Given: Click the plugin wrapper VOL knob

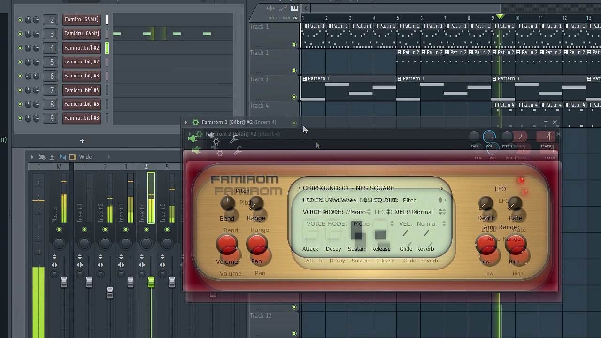Looking at the screenshot, I should click(x=489, y=137).
